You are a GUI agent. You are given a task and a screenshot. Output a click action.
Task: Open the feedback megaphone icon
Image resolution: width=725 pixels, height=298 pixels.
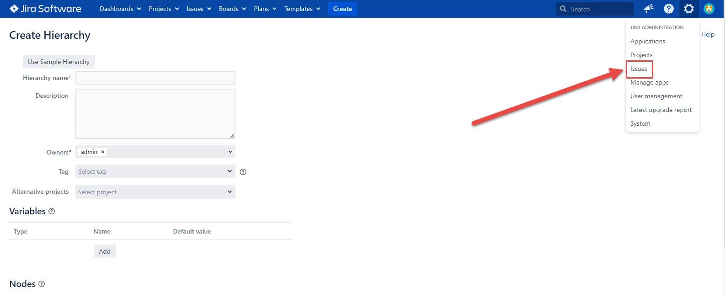point(648,9)
